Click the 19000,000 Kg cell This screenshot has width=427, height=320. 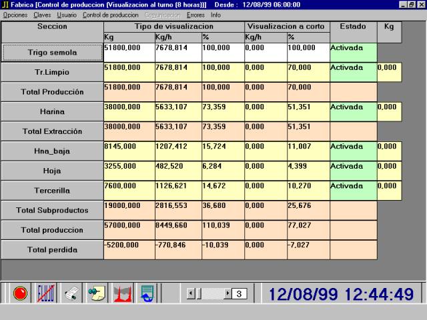[x=129, y=211]
